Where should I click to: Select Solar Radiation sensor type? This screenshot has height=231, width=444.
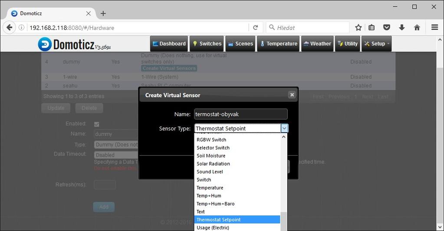point(237,164)
